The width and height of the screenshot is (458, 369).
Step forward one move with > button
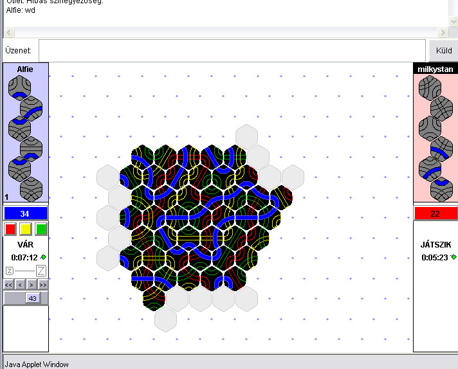click(31, 284)
